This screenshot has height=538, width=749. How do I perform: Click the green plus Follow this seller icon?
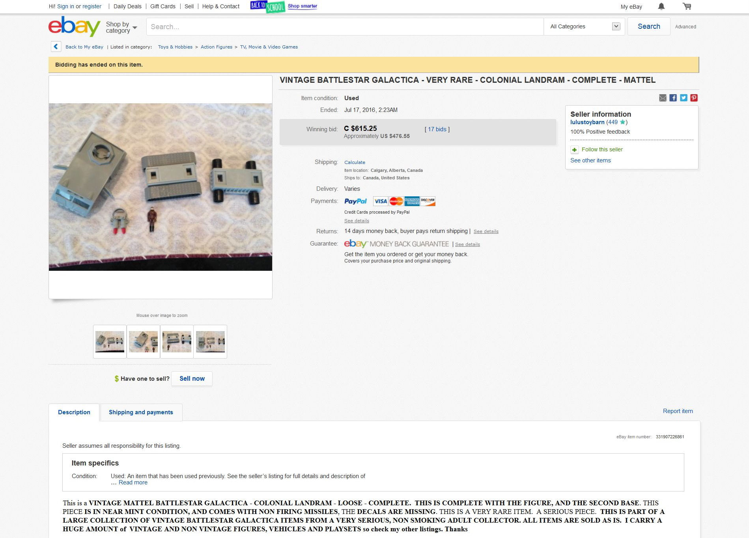tap(575, 150)
